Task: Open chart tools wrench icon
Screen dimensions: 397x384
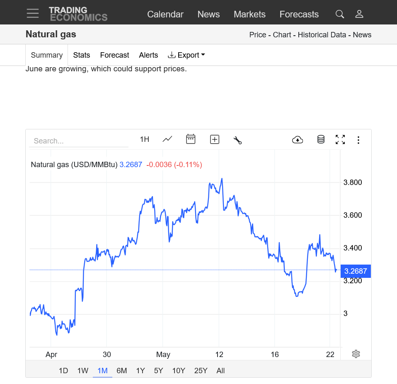Action: 237,140
